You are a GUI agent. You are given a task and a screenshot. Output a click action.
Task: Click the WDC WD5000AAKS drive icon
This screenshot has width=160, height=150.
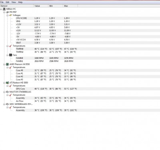point(7,104)
